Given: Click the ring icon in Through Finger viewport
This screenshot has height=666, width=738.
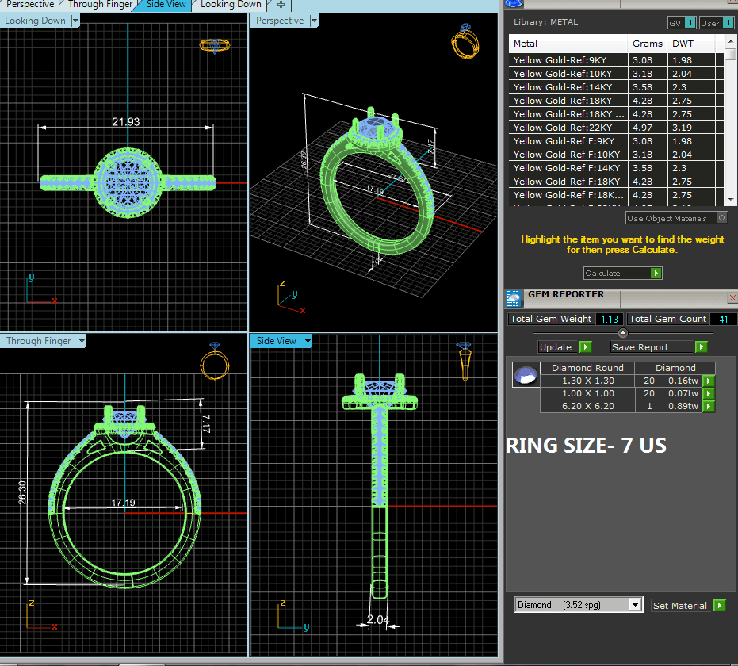Looking at the screenshot, I should [215, 362].
